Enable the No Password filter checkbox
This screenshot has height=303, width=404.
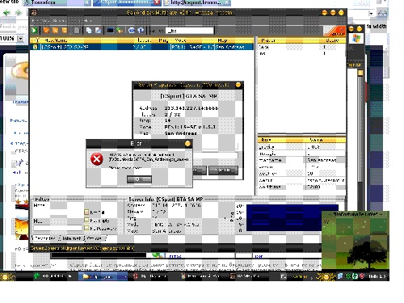86,229
